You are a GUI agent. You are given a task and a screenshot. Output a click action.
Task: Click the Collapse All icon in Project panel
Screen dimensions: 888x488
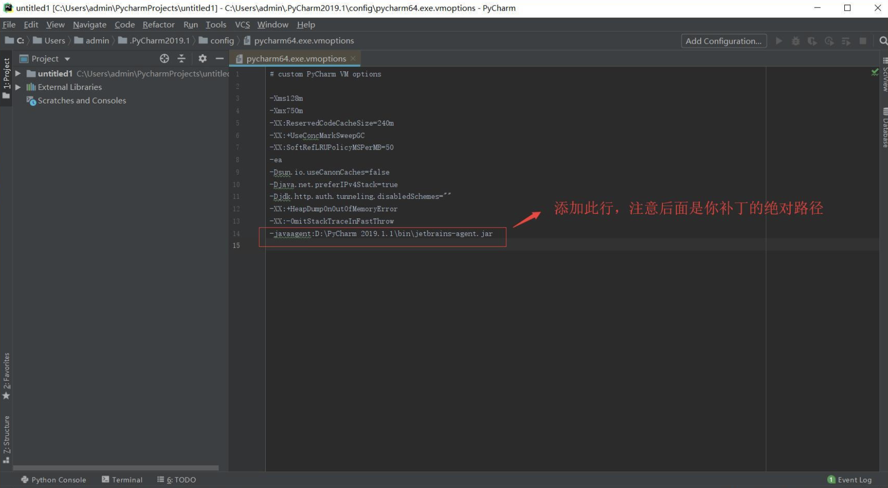point(181,59)
